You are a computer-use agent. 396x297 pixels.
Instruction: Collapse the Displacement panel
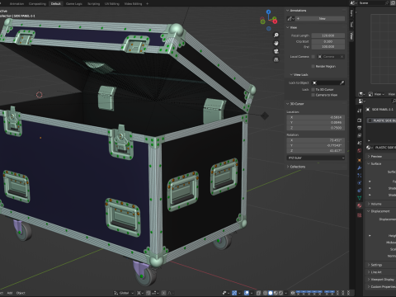pos(369,211)
